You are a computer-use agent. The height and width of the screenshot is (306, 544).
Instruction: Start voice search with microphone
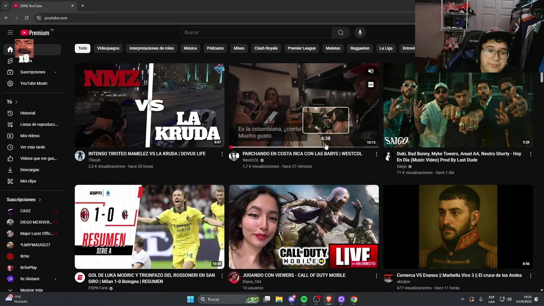[x=360, y=33]
